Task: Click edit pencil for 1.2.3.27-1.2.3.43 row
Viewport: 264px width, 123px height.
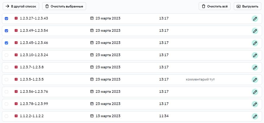Action: click(255, 19)
